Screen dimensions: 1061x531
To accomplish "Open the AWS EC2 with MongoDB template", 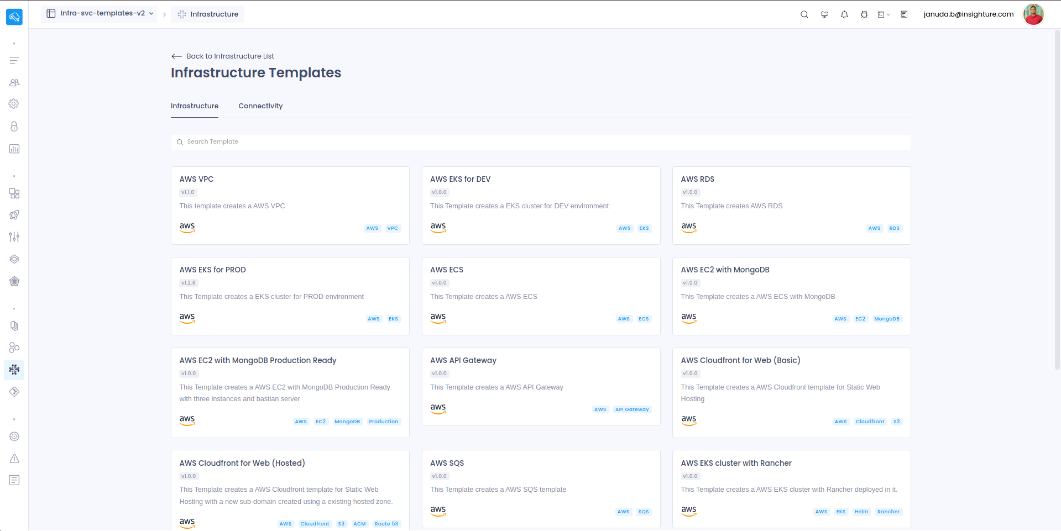I will [792, 296].
